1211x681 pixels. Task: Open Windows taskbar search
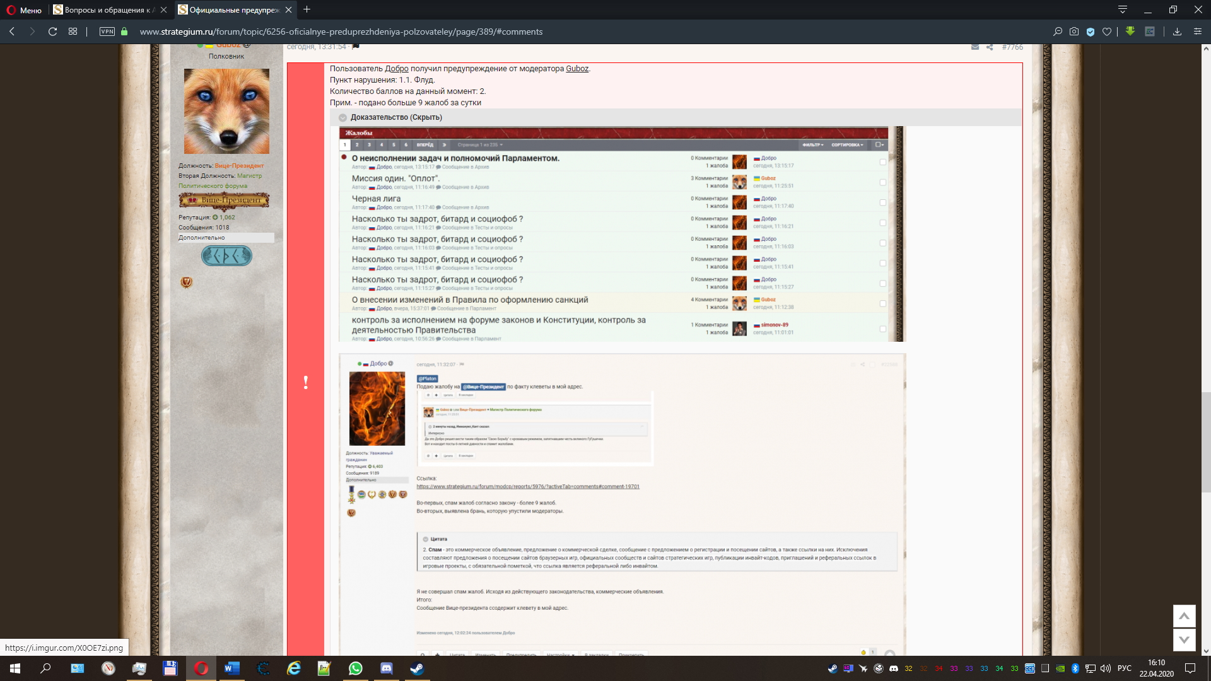pyautogui.click(x=45, y=668)
